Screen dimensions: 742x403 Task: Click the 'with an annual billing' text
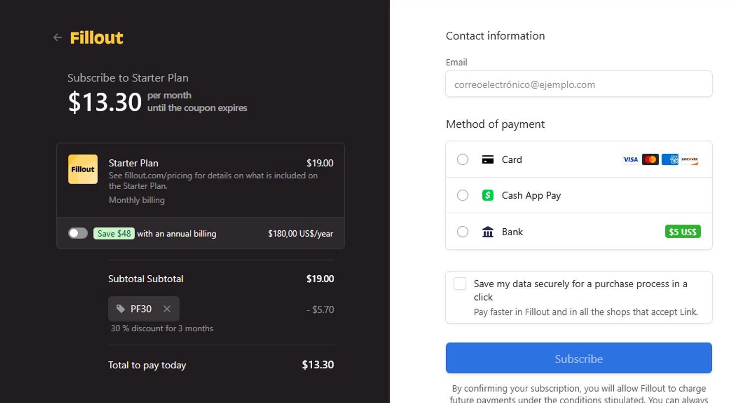click(177, 234)
